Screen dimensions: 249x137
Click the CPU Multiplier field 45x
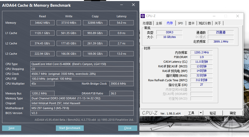42,84
